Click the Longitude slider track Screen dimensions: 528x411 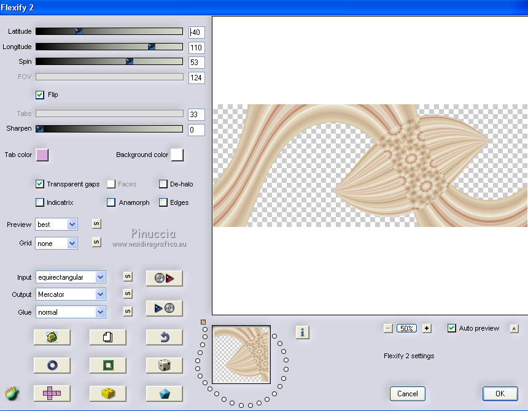point(109,47)
